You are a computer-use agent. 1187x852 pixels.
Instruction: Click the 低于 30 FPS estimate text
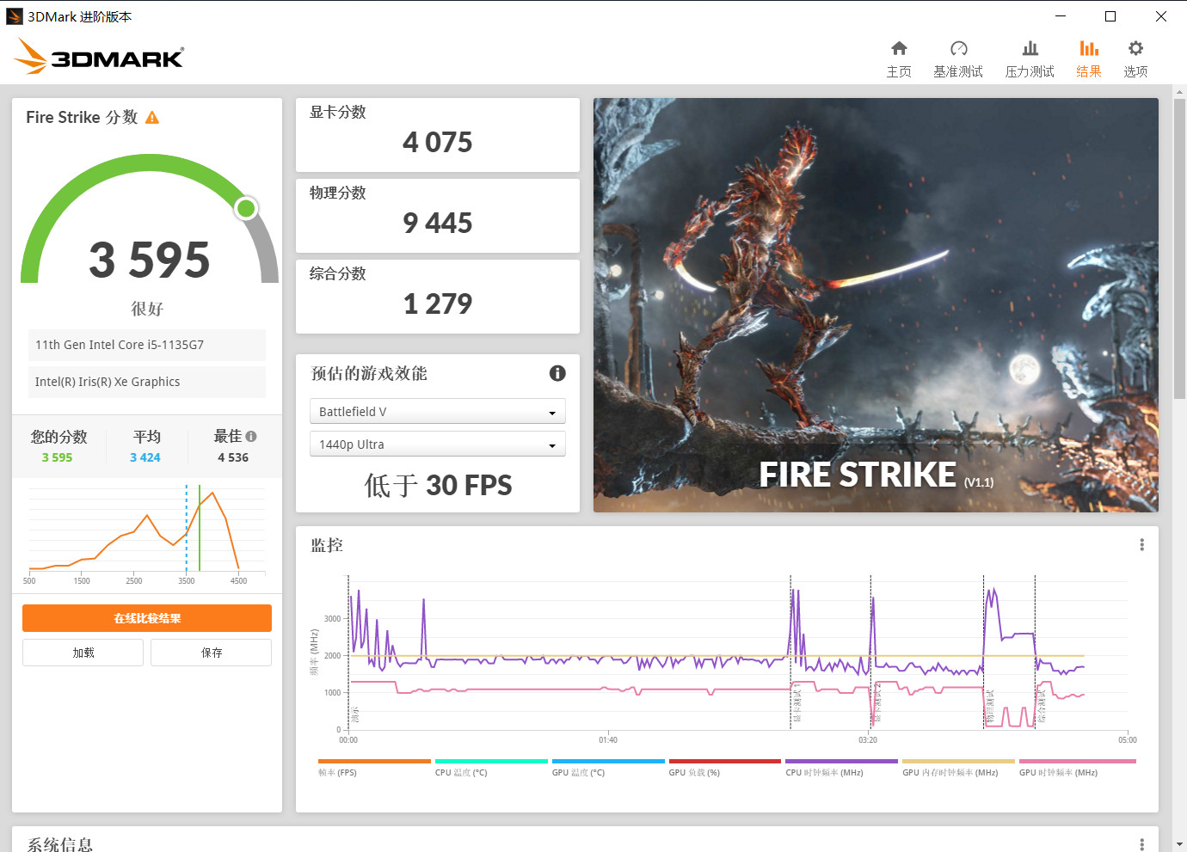click(438, 485)
